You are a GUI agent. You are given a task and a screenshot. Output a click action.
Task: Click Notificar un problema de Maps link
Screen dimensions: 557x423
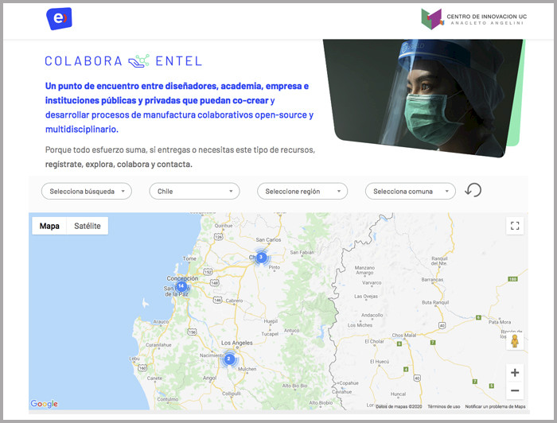tap(495, 406)
